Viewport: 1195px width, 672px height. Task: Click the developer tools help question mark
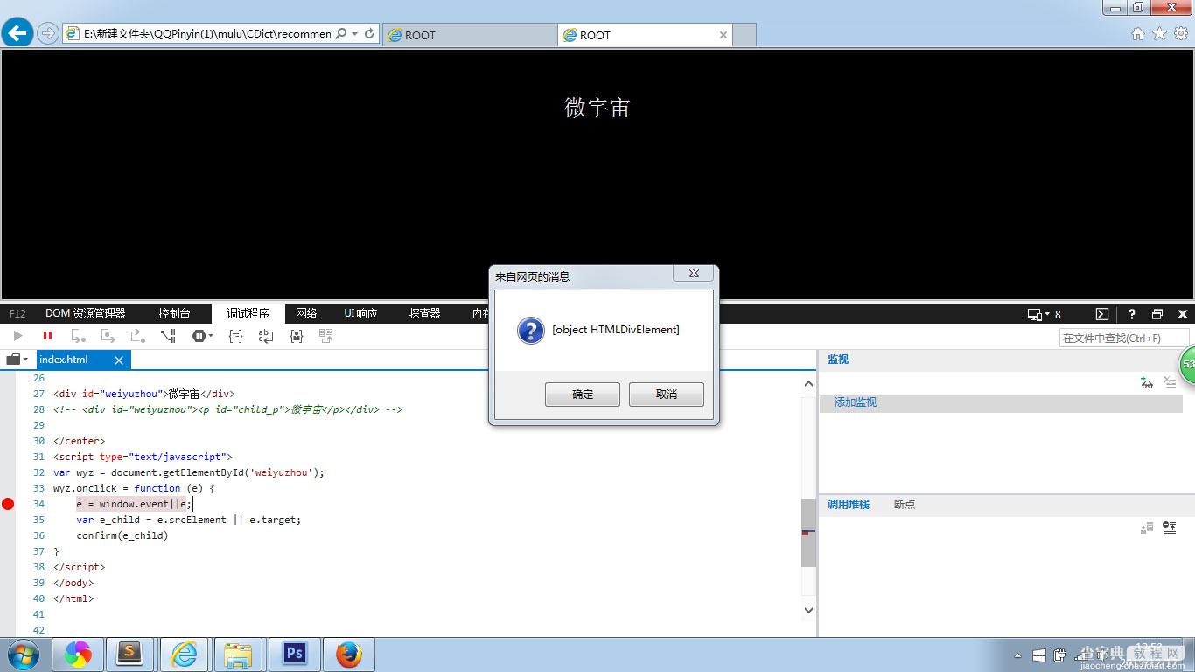click(1131, 314)
